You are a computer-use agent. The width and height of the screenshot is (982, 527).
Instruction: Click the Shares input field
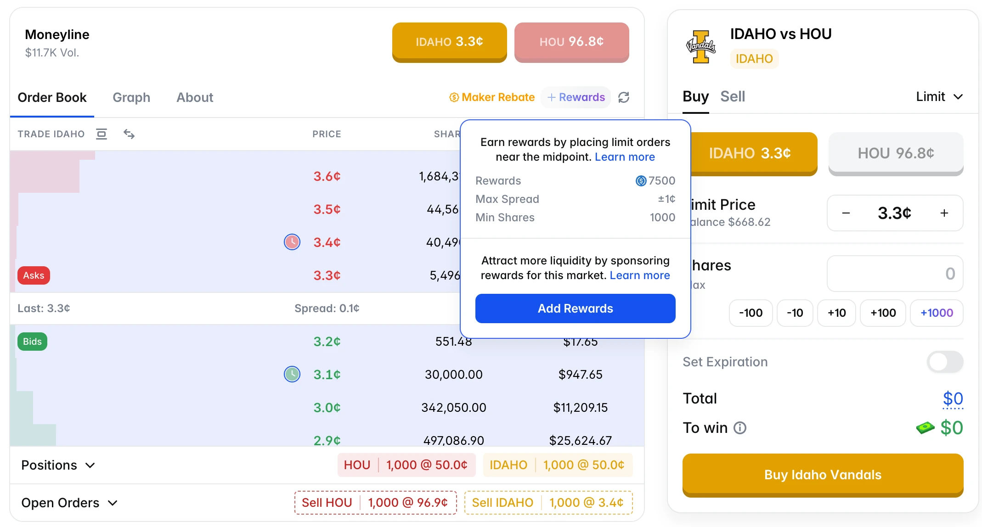point(894,274)
